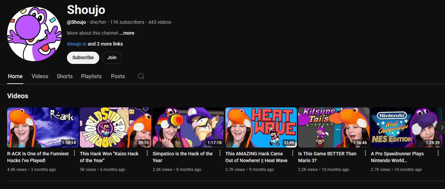Expand channel description with ...more
445x189 pixels.
click(x=127, y=33)
